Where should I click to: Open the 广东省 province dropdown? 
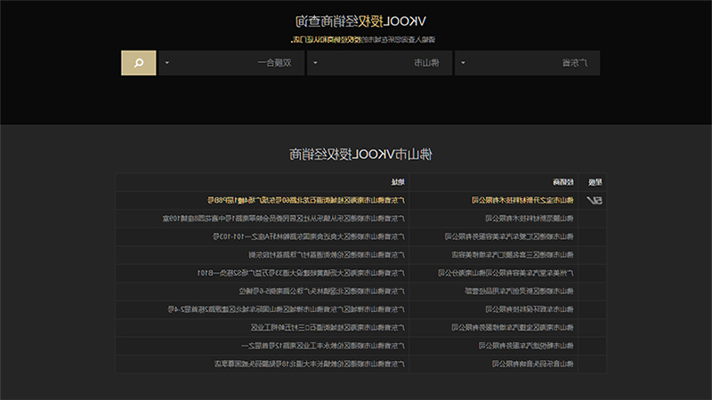(527, 62)
